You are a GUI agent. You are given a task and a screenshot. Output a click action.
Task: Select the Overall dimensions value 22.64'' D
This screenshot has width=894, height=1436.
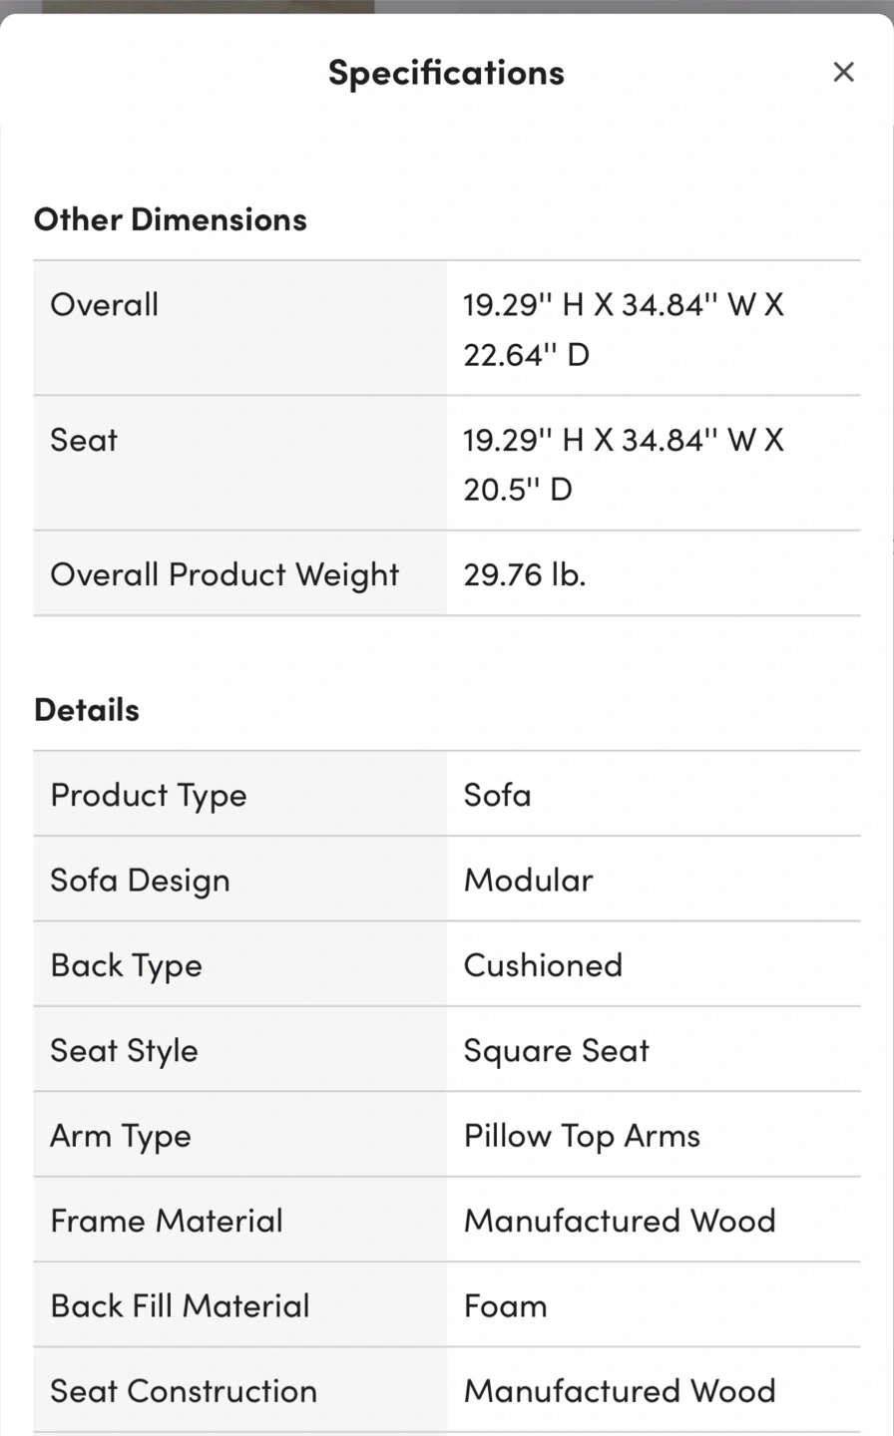pyautogui.click(x=526, y=355)
